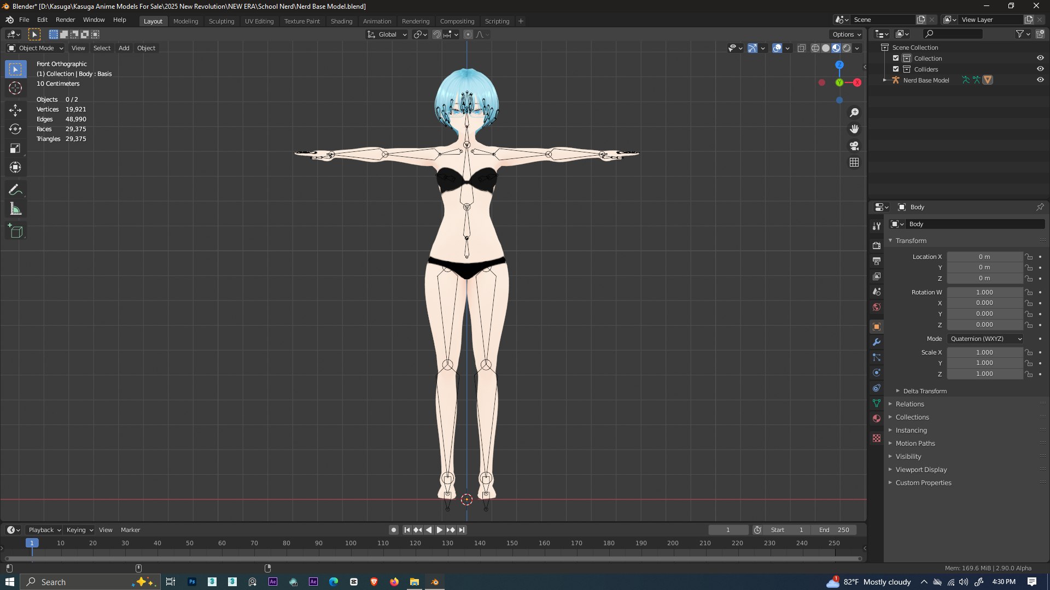The image size is (1050, 590).
Task: Open the Modifier properties wrench tab
Action: pyautogui.click(x=877, y=342)
